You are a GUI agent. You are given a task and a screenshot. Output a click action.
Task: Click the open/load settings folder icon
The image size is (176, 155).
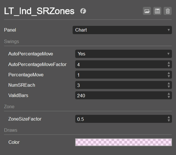147,11
